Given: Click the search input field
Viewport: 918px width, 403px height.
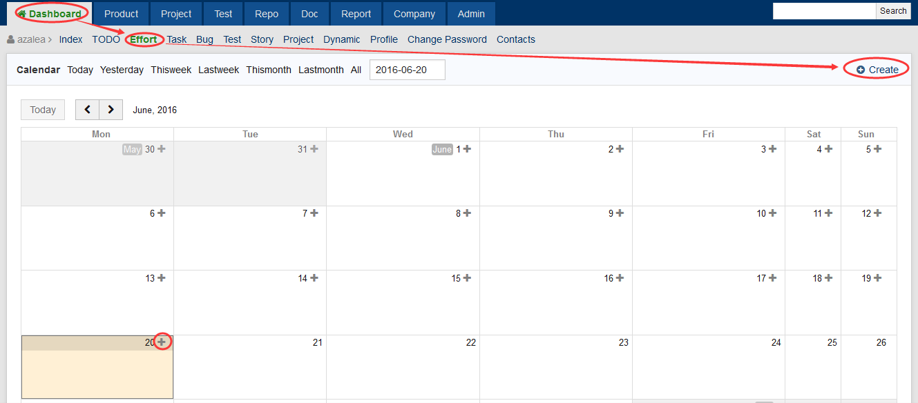Looking at the screenshot, I should point(824,11).
